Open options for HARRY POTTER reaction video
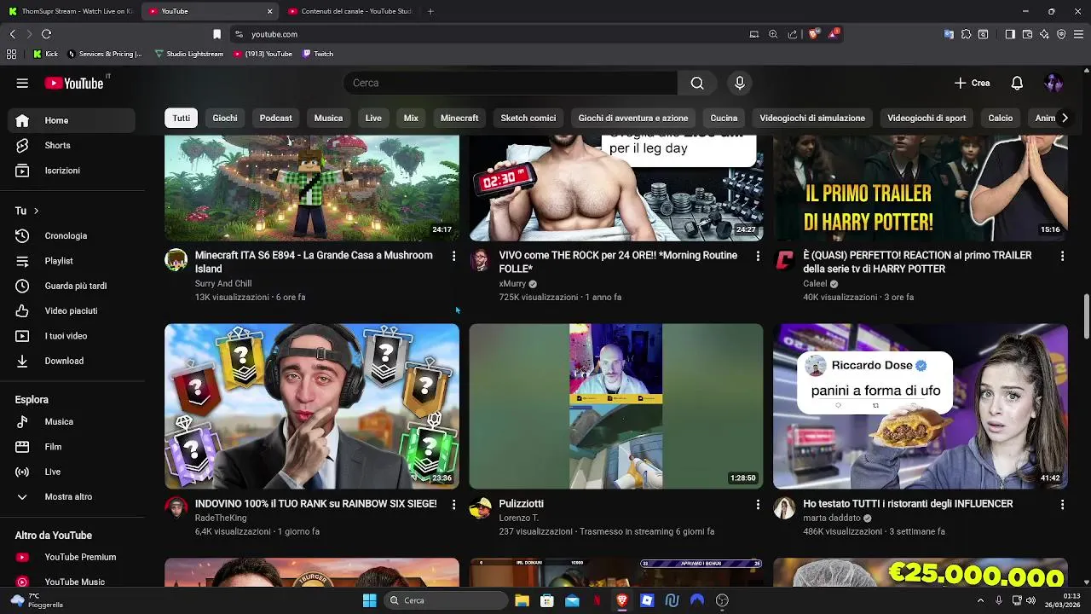This screenshot has width=1091, height=614. tap(1062, 256)
